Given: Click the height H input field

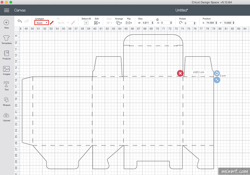Looking at the screenshot, I should click(165, 23).
